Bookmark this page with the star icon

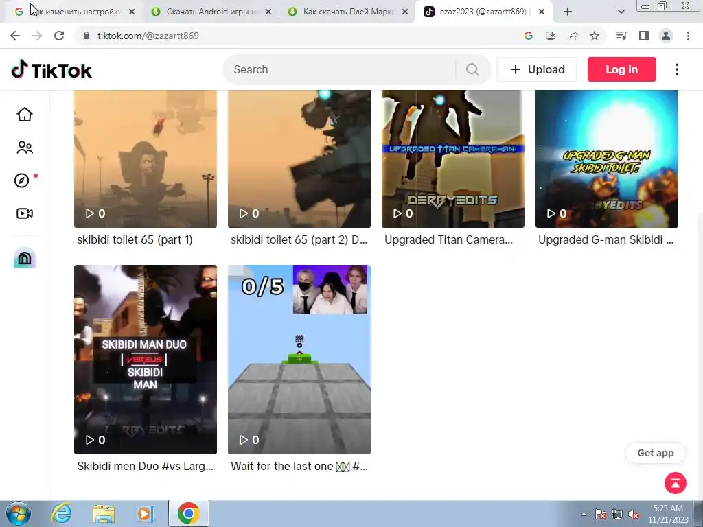[x=595, y=36]
